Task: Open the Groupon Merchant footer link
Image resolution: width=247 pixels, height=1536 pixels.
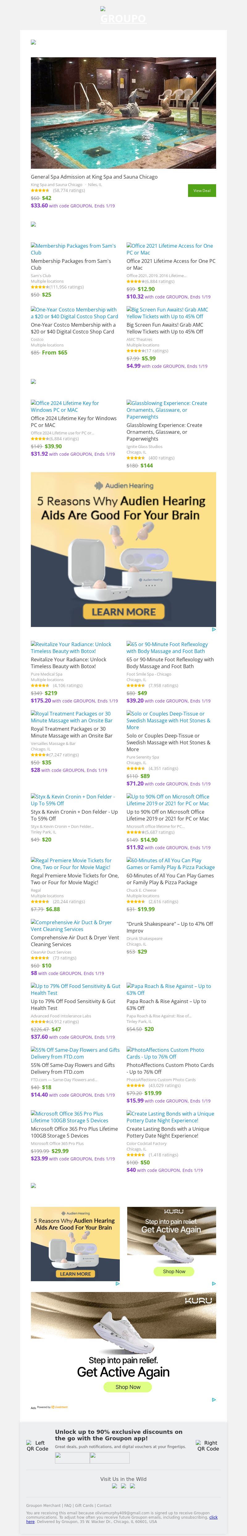Action: (44, 1506)
